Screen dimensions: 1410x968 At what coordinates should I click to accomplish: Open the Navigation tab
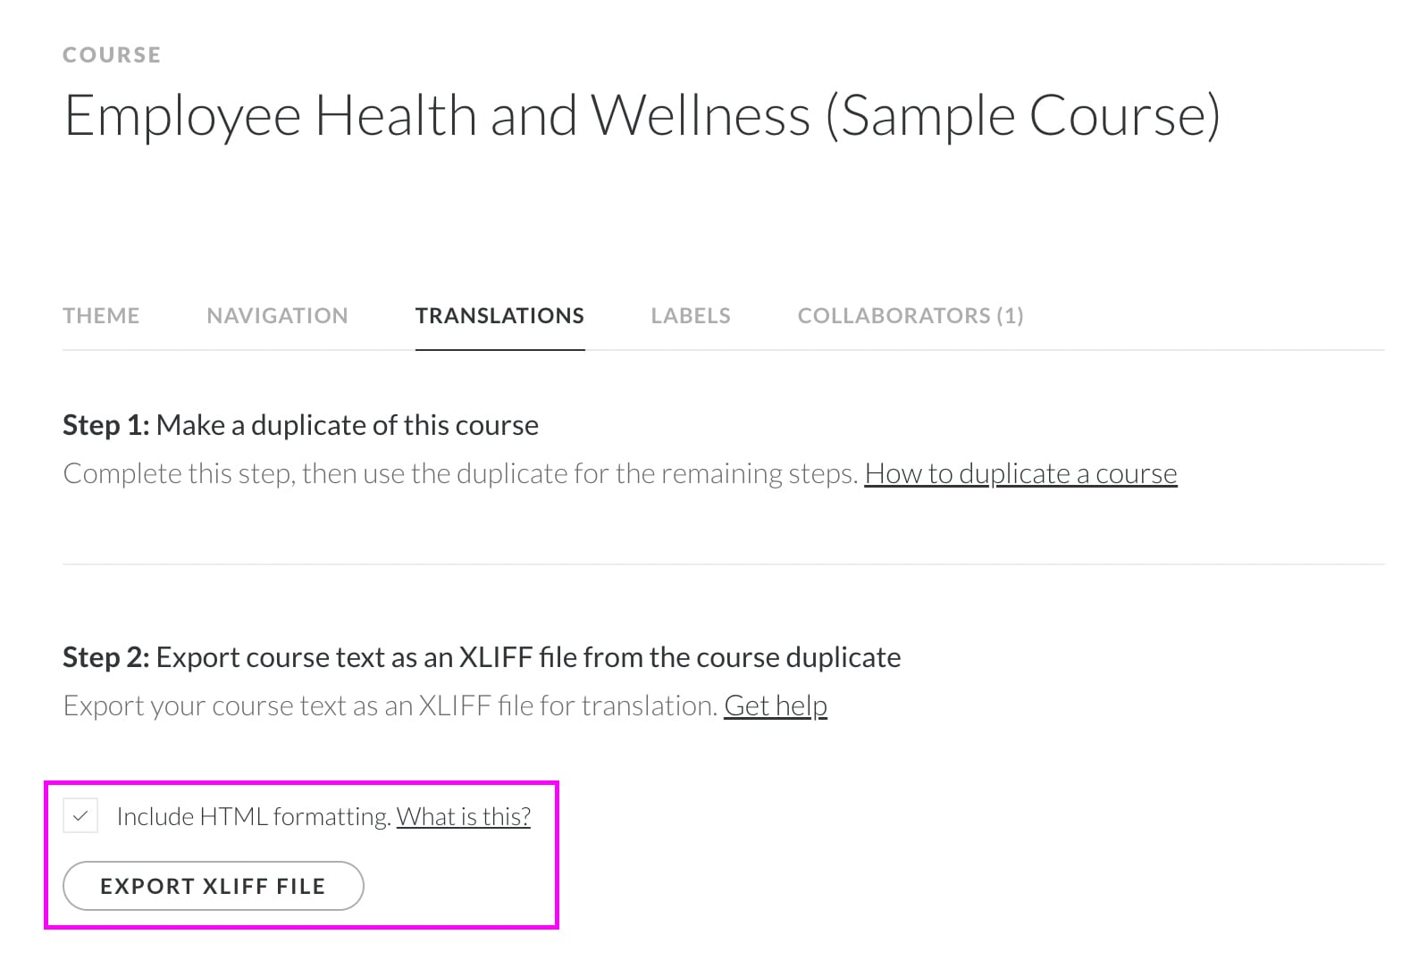click(277, 315)
